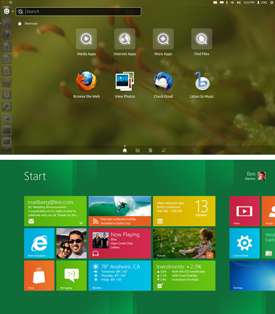Image resolution: width=275 pixels, height=314 pixels.
Task: Click the Ubuntu dash button in launcher
Action: click(x=6, y=11)
